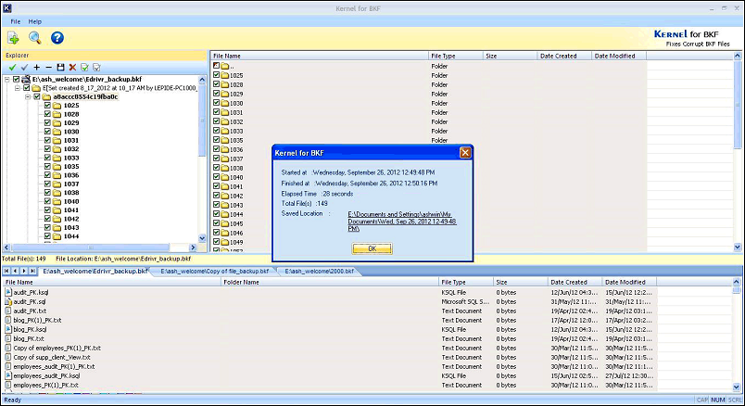This screenshot has width=745, height=406.
Task: Click the grey uncheck-all tick icon in Explorer toolbar
Action: click(x=25, y=68)
